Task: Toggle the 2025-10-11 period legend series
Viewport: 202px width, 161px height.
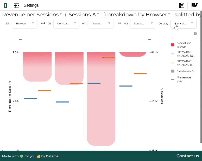Action: tap(186, 54)
